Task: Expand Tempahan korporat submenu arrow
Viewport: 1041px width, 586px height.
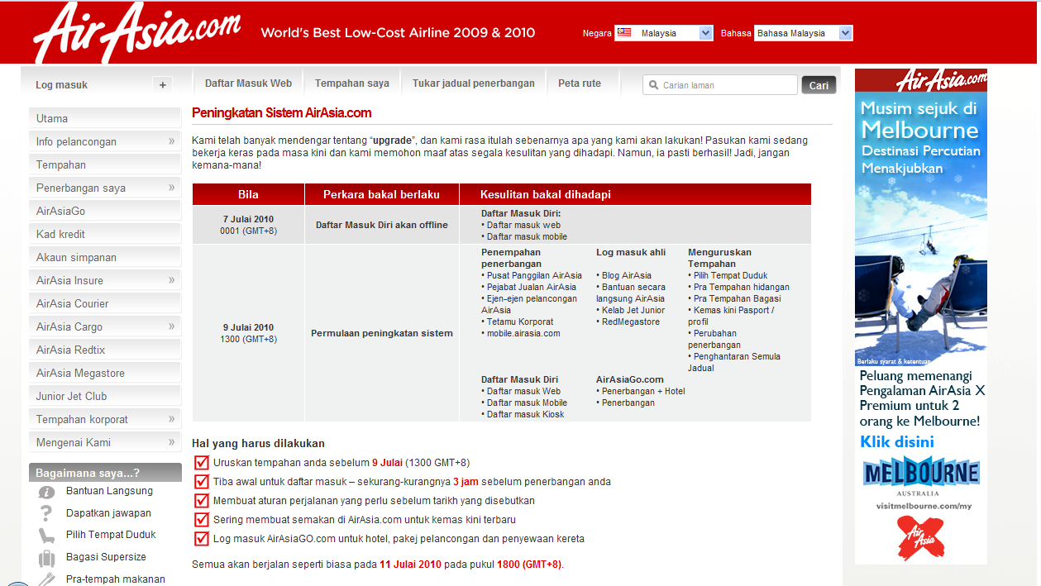Action: point(171,419)
